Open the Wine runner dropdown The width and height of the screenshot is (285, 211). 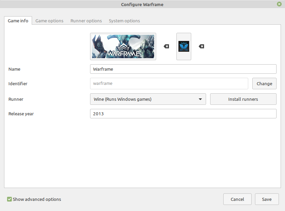[148, 99]
